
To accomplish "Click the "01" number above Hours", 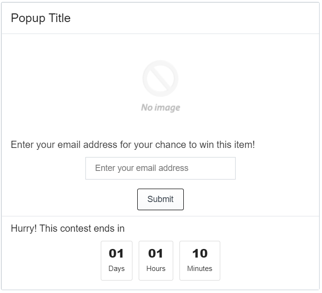I will pyautogui.click(x=155, y=253).
